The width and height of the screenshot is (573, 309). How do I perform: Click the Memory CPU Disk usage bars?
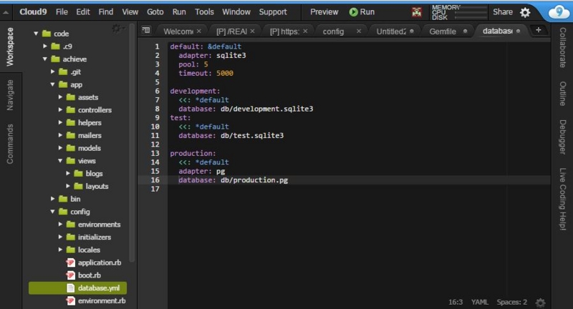pyautogui.click(x=458, y=12)
